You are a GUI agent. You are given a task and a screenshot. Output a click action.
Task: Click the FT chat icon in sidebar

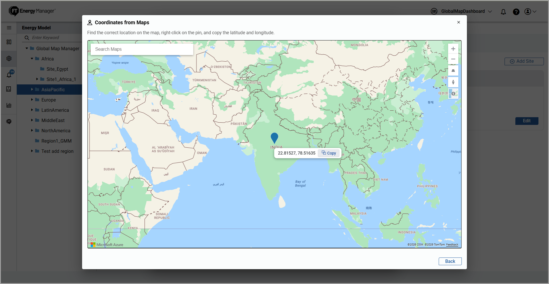9,121
